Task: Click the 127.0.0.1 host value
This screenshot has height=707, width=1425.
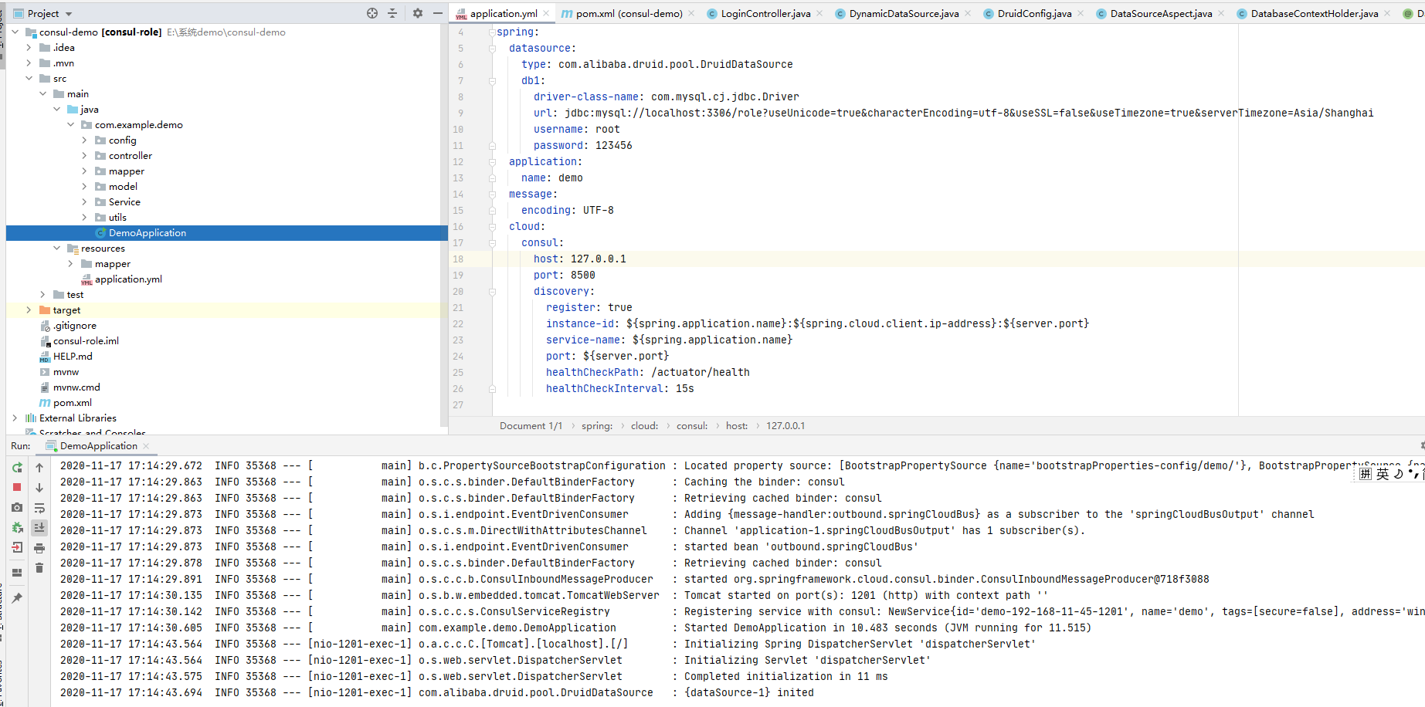Action: tap(598, 259)
